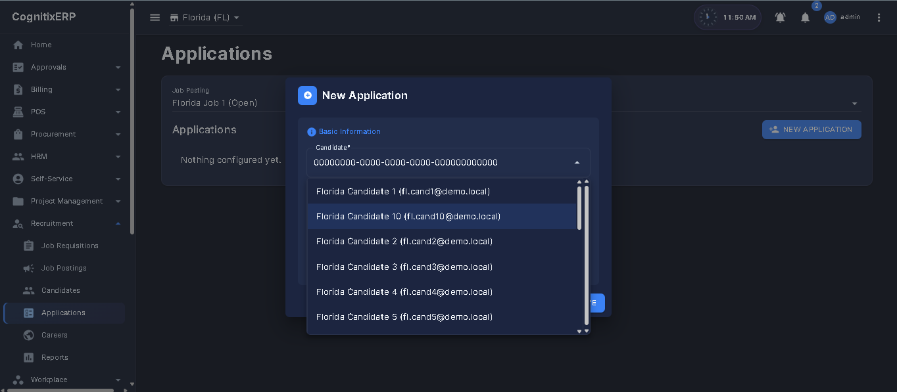Viewport: 897px width, 392px height.
Task: Collapse the Recruitment menu arrow
Action: 118,223
